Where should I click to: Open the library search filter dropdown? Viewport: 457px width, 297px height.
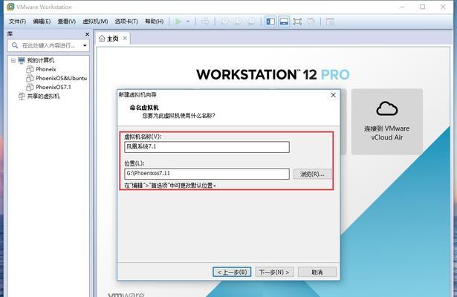85,45
